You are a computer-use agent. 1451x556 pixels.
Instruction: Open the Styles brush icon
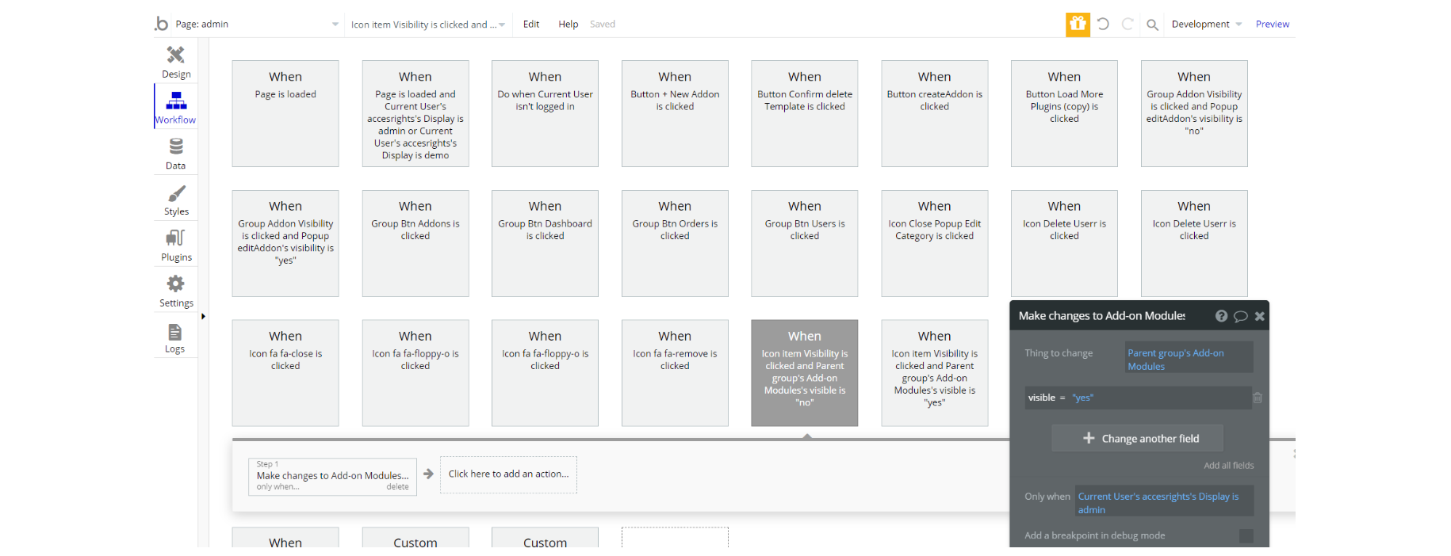coord(176,194)
